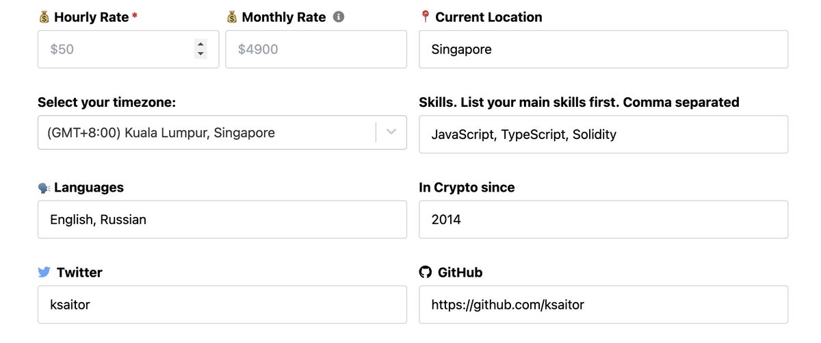Screen dimensions: 821x343
Task: Select the Kuala Lumpur, Singapore timezone combo box
Action: click(x=222, y=132)
